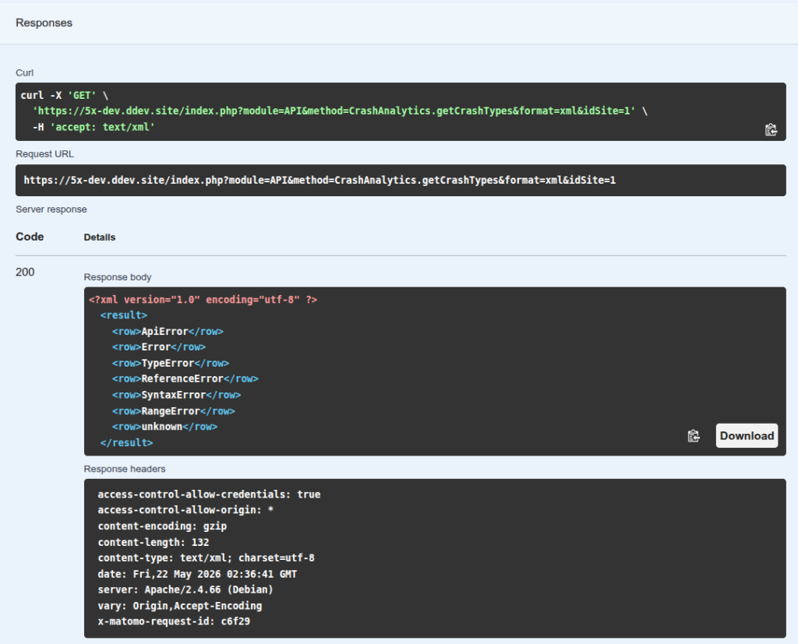This screenshot has width=798, height=644.
Task: Click the curl -X 'GET' line
Action: 64,95
